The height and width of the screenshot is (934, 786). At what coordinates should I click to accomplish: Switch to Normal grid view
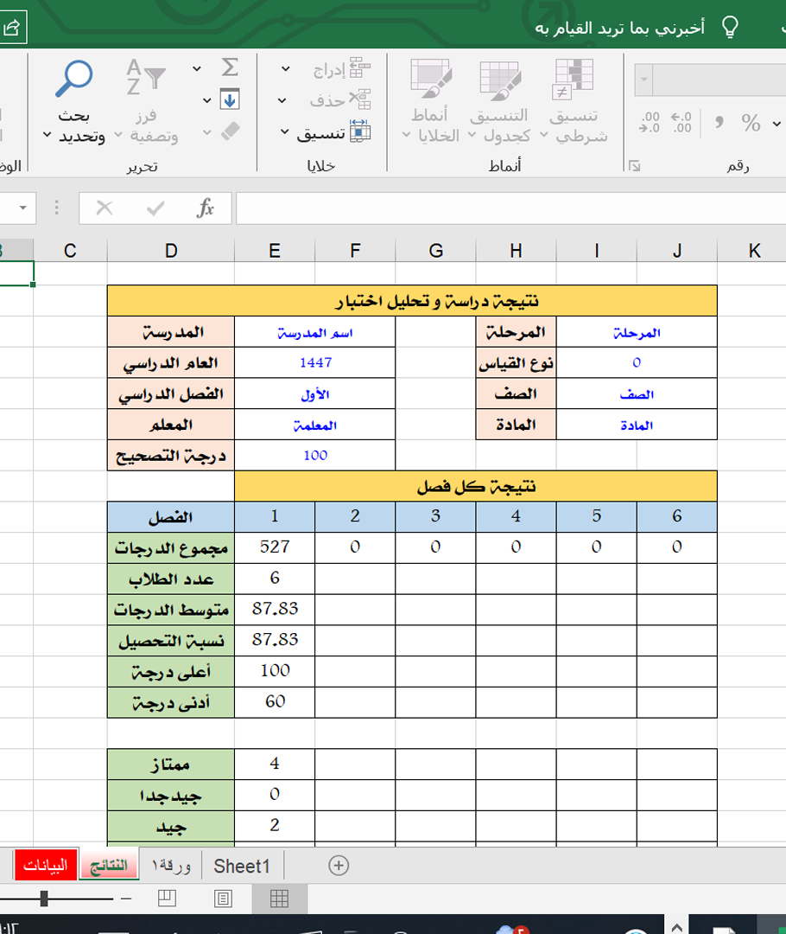tap(278, 899)
